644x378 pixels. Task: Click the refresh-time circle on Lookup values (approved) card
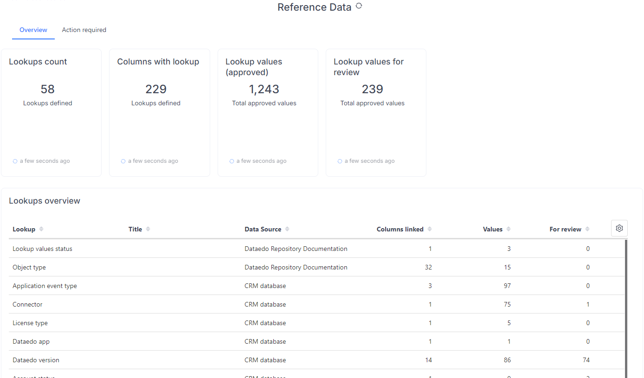pos(232,161)
